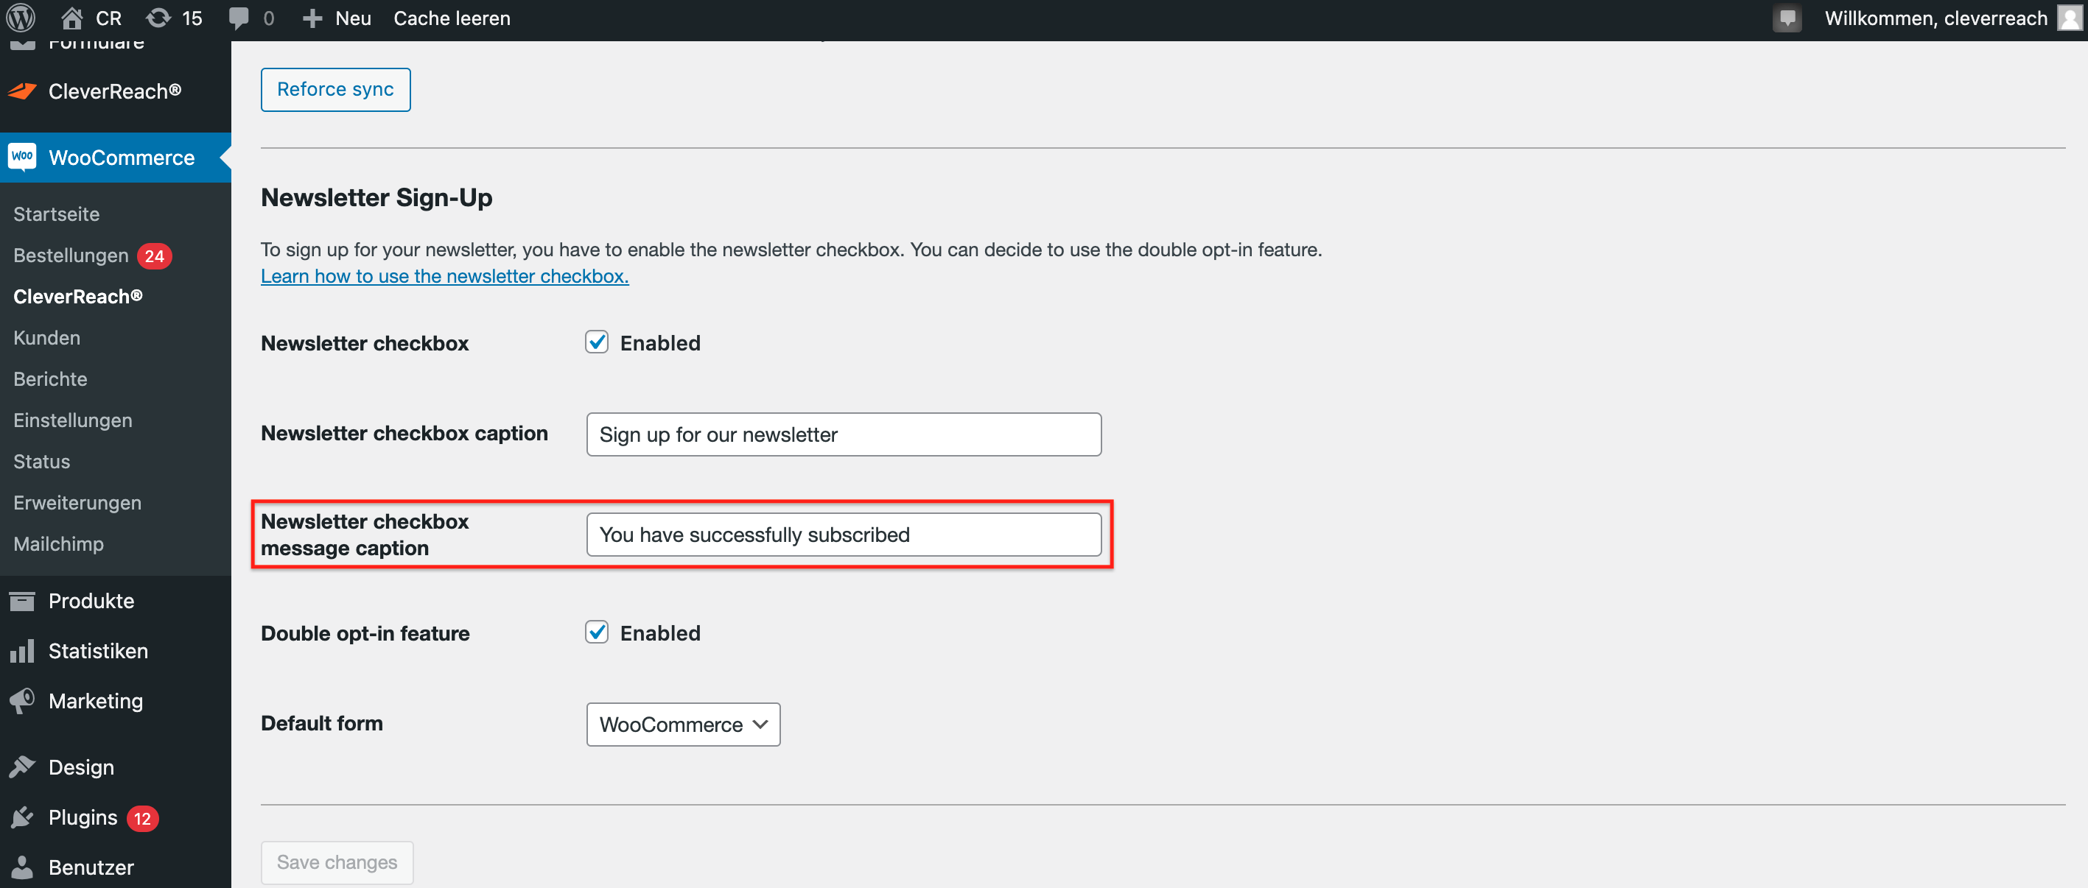The height and width of the screenshot is (888, 2088).
Task: Click the Reforce sync button
Action: [x=335, y=90]
